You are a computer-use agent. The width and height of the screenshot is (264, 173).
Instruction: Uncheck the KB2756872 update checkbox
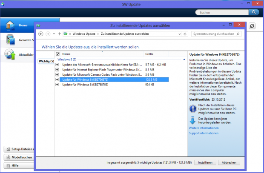point(57,79)
